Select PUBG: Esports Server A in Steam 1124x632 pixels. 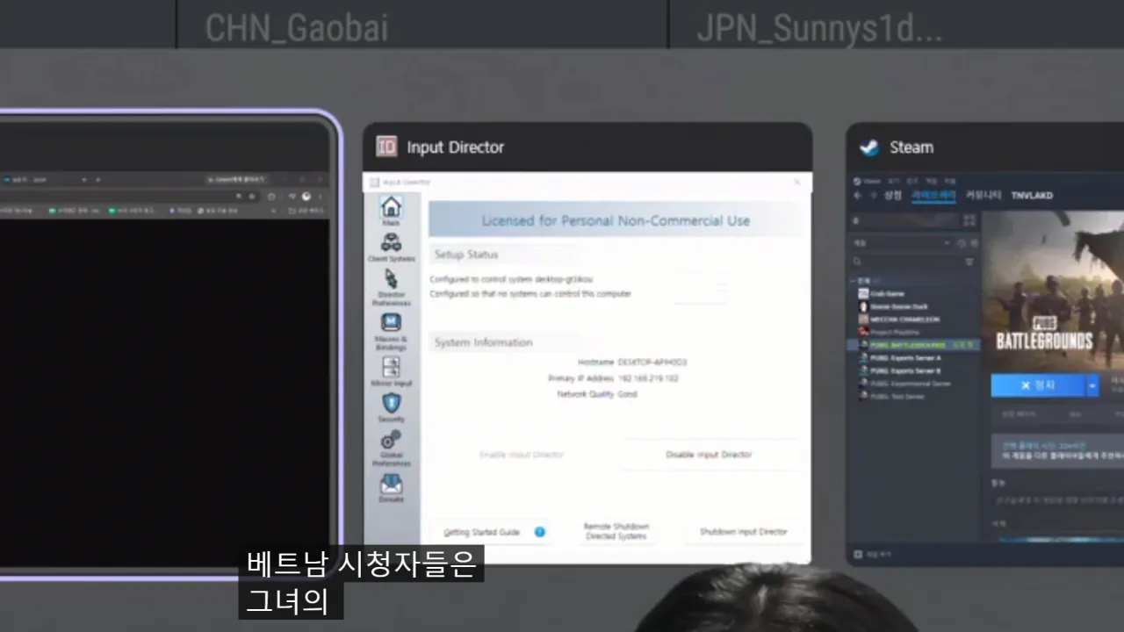click(900, 358)
